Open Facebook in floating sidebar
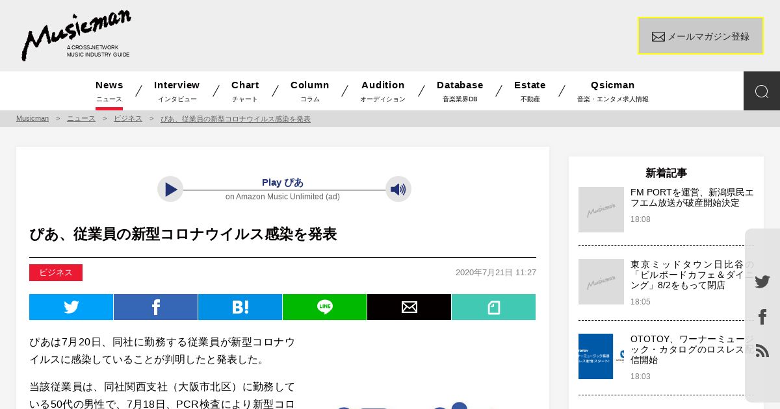Viewport: 780px width, 409px height. 762,317
